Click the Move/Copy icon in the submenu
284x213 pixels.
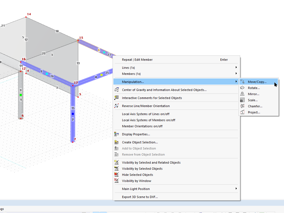(x=242, y=82)
